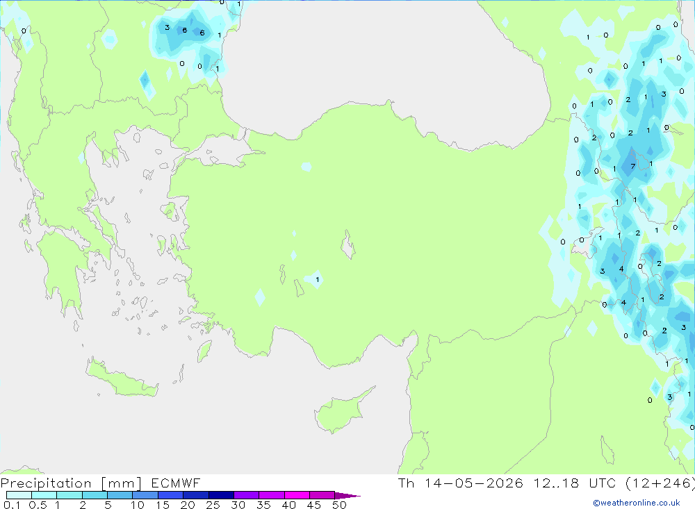
Task: Click the '40' legend scale label
Action: pyautogui.click(x=289, y=505)
